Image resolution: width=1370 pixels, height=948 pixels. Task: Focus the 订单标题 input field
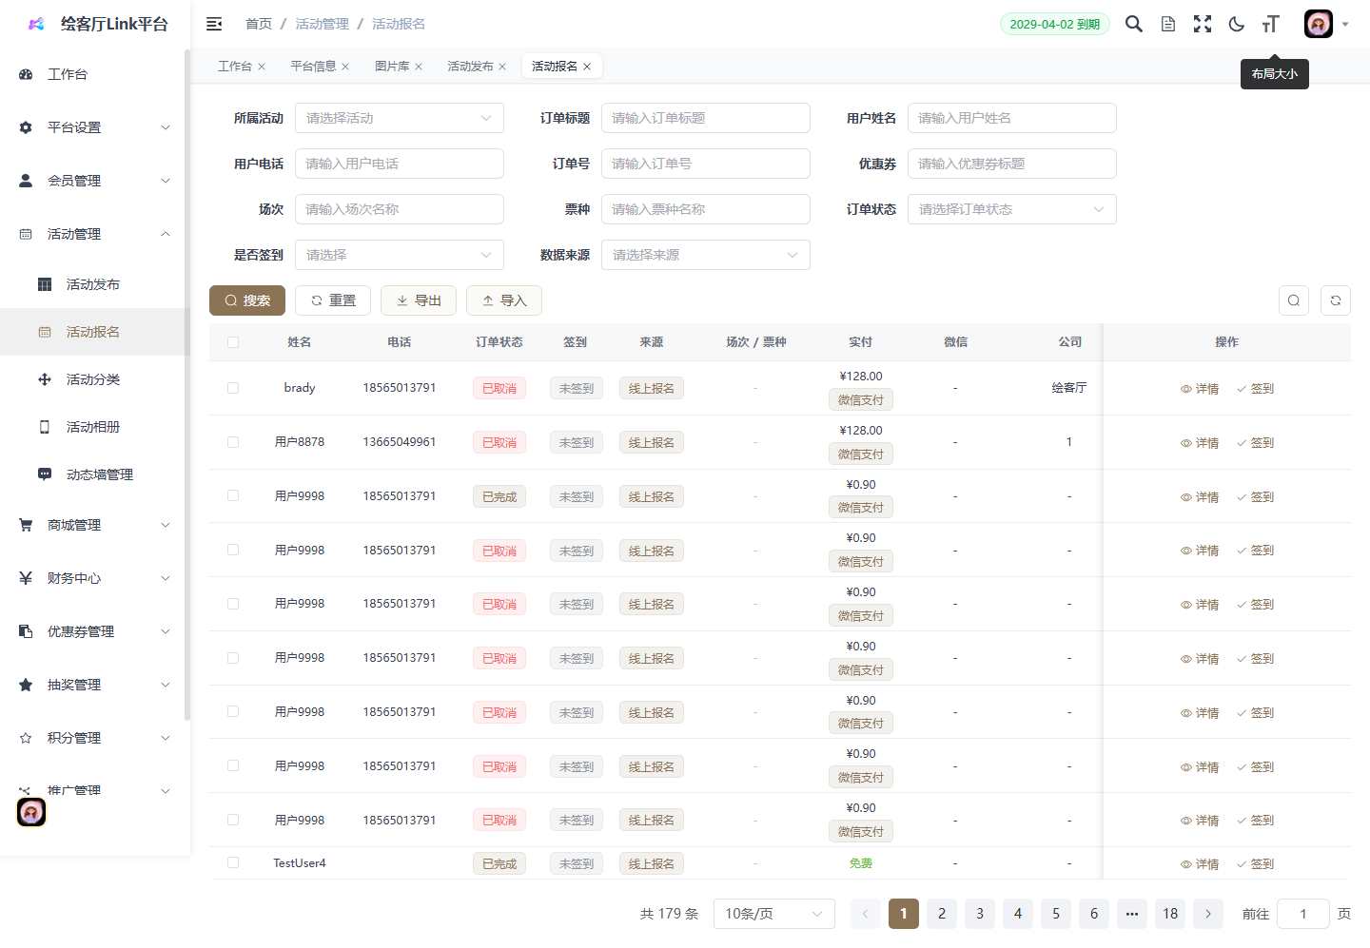click(x=706, y=118)
